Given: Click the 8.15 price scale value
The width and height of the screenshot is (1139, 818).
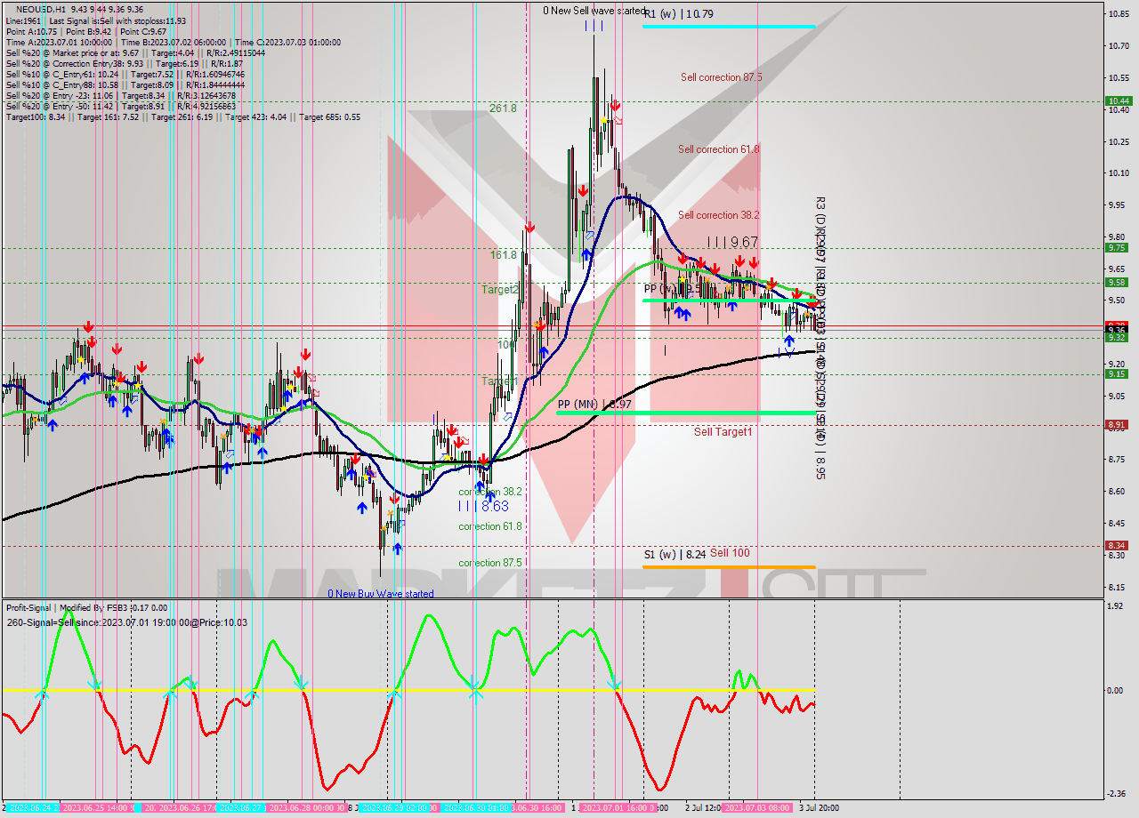Looking at the screenshot, I should (x=1118, y=586).
